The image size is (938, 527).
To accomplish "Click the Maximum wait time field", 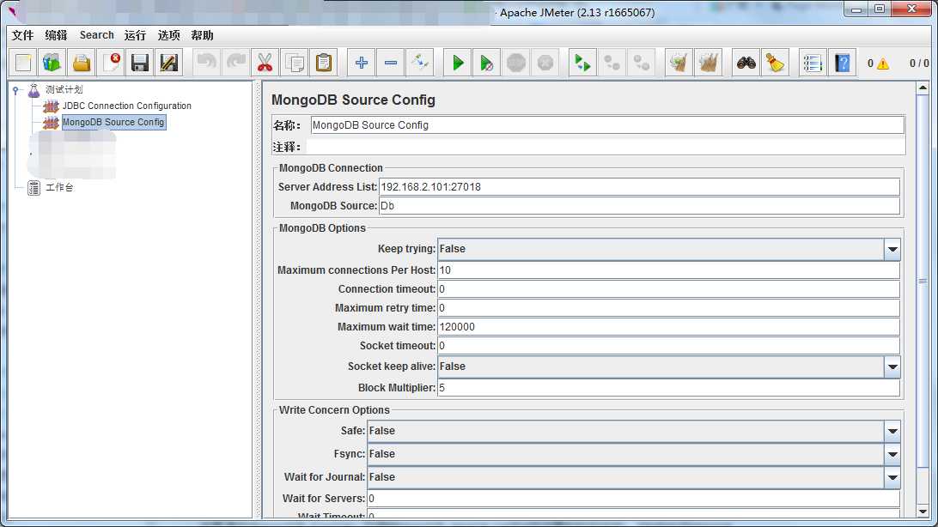I will pos(668,327).
